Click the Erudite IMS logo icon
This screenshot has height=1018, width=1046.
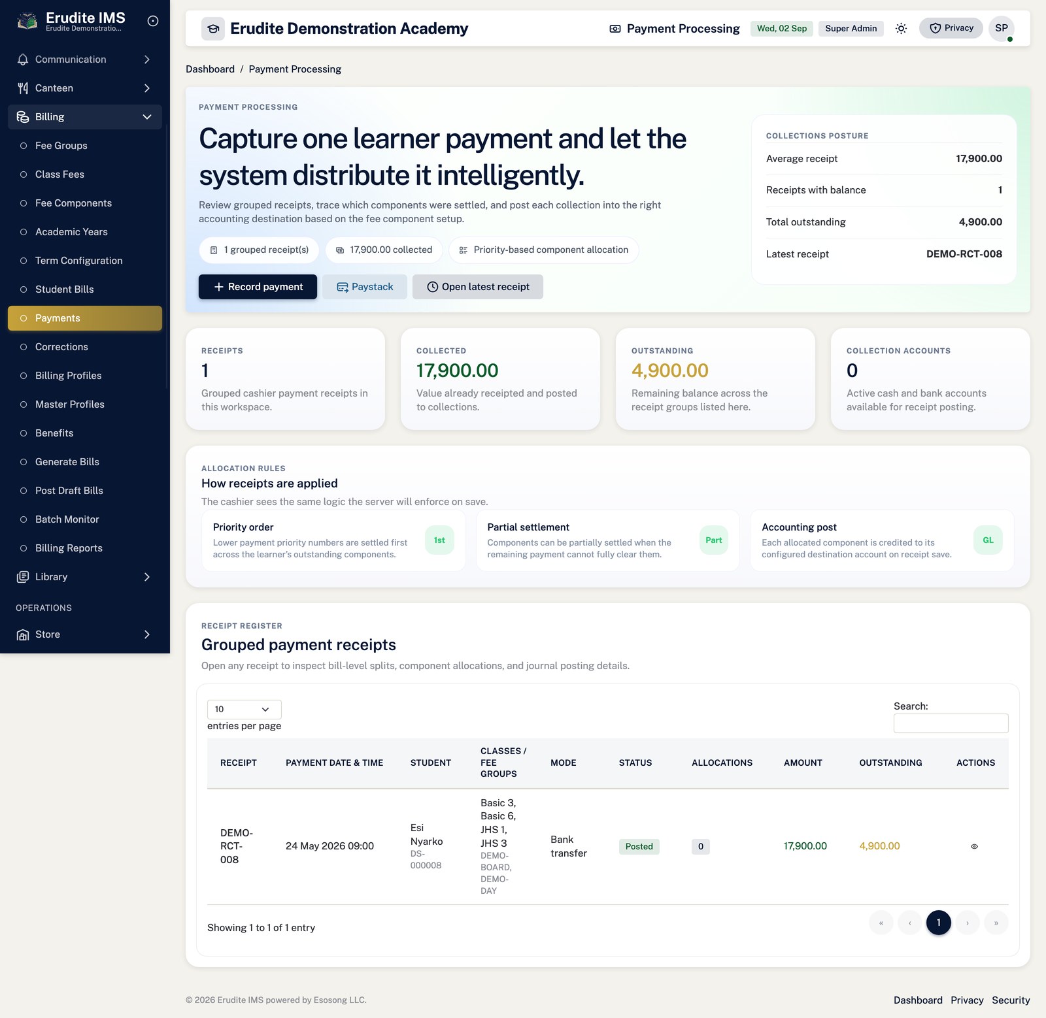pos(27,21)
